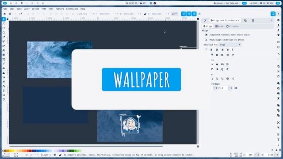Open the dock panel menu arrow
The height and width of the screenshot is (159, 283).
pos(272,21)
